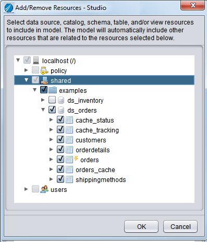The width and height of the screenshot is (207, 242).
Task: Confirm with the OK button
Action: click(x=141, y=226)
